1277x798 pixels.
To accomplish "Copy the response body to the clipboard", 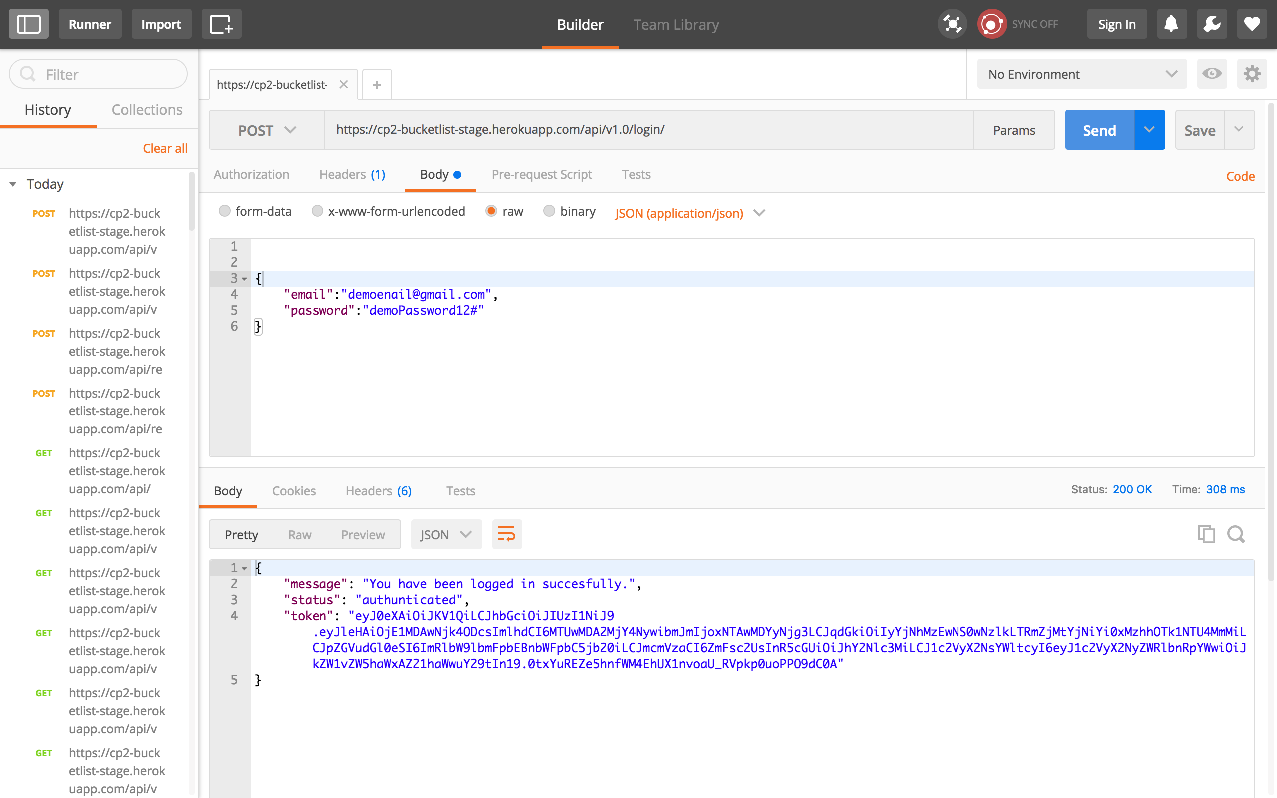I will tap(1206, 534).
